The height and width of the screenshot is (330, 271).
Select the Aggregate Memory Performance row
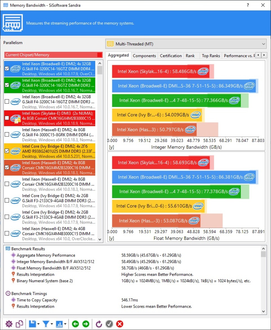(132, 255)
